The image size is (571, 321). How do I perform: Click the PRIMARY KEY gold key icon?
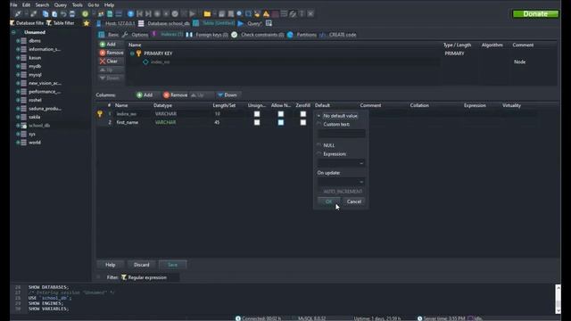pyautogui.click(x=139, y=53)
